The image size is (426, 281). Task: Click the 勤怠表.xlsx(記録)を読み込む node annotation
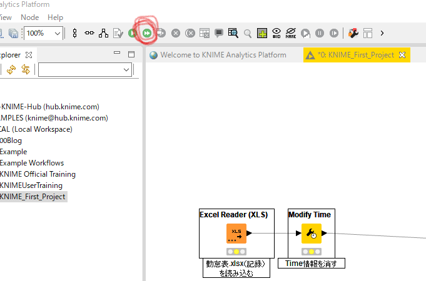tap(236, 268)
